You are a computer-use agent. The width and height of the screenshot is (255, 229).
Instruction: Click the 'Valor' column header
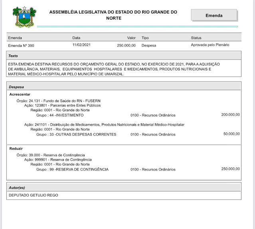(x=131, y=38)
